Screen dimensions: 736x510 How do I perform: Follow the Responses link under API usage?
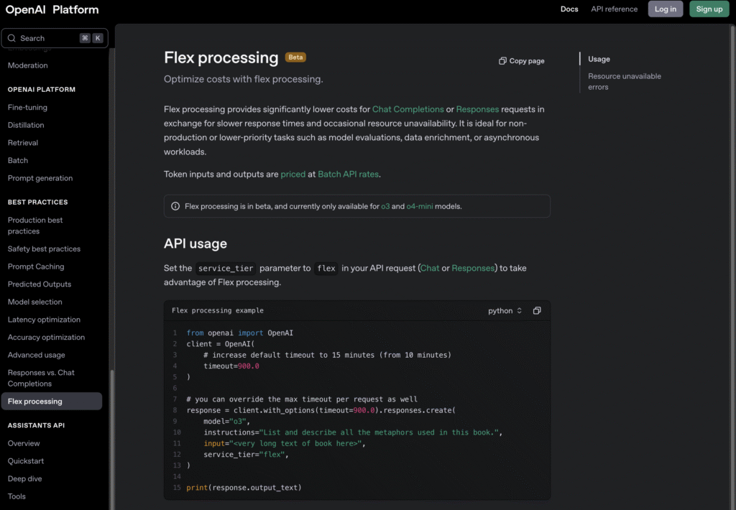473,269
